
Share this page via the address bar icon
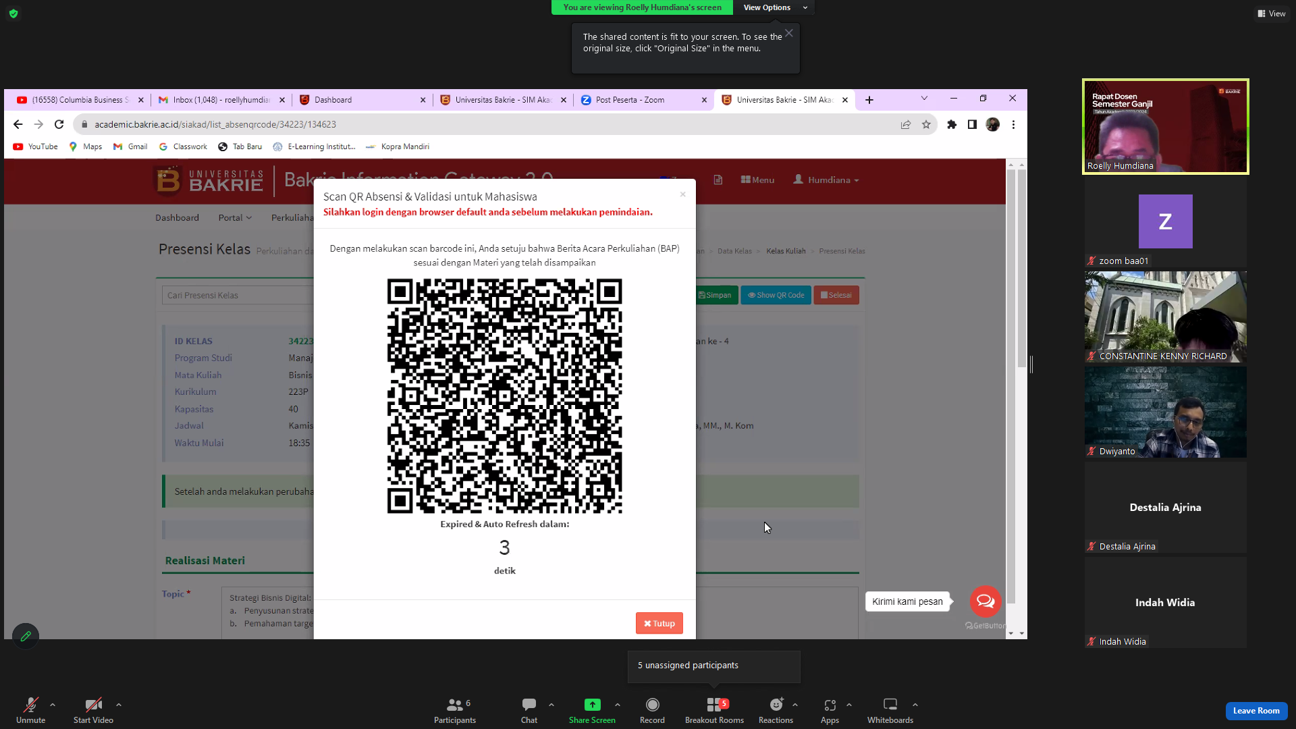tap(906, 124)
